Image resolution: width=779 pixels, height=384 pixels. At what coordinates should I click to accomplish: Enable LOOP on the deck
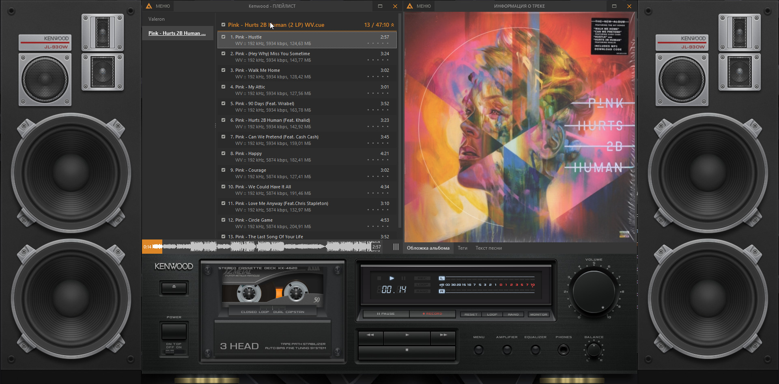(x=492, y=315)
